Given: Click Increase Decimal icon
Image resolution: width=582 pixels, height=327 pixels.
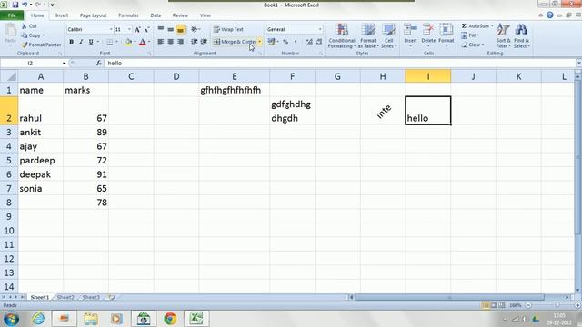Looking at the screenshot, I should [x=309, y=42].
